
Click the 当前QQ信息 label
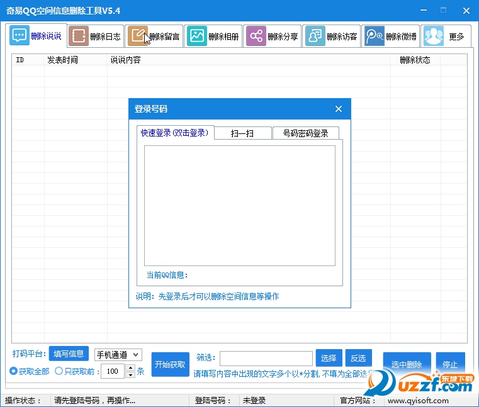167,275
